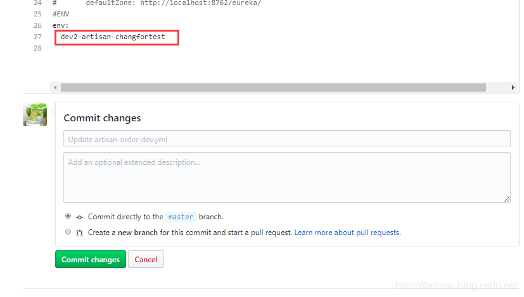This screenshot has width=524, height=297.
Task: Click line number 25 in the gutter
Action: click(x=38, y=14)
